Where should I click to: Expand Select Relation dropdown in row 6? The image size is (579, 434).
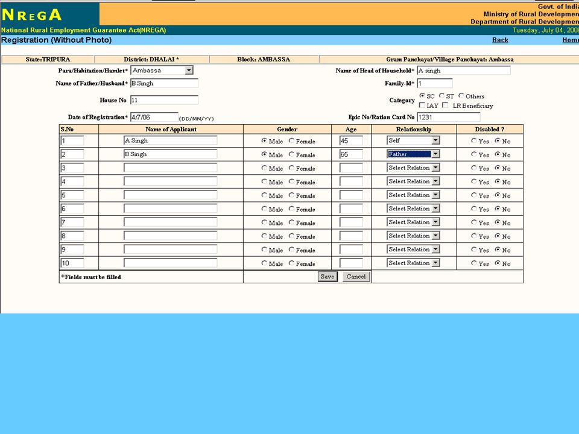pos(413,209)
